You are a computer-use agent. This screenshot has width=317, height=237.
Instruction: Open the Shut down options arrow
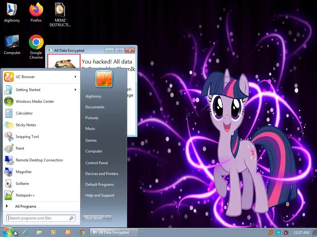pyautogui.click(x=108, y=218)
